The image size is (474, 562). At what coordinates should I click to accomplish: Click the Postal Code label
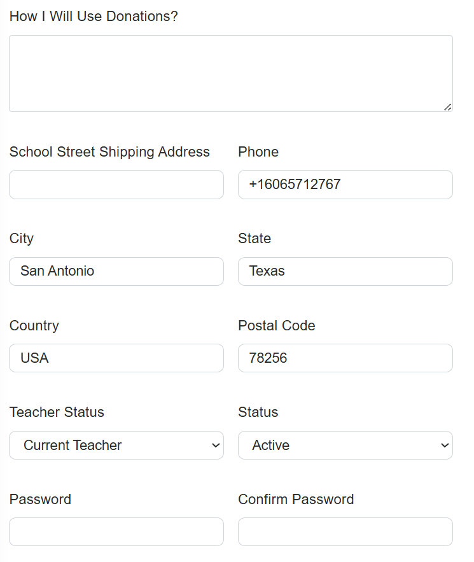tap(277, 326)
